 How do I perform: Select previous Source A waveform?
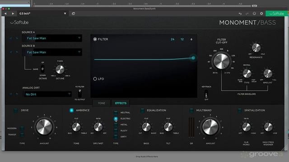pos(11,38)
